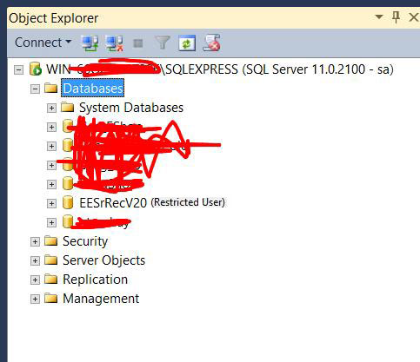Click the Disconnect server icon

click(115, 43)
